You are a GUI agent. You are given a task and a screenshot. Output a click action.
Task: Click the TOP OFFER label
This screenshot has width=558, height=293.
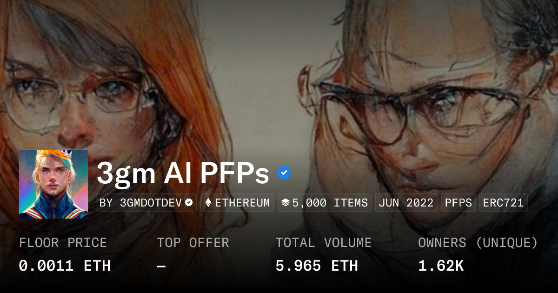click(x=193, y=243)
